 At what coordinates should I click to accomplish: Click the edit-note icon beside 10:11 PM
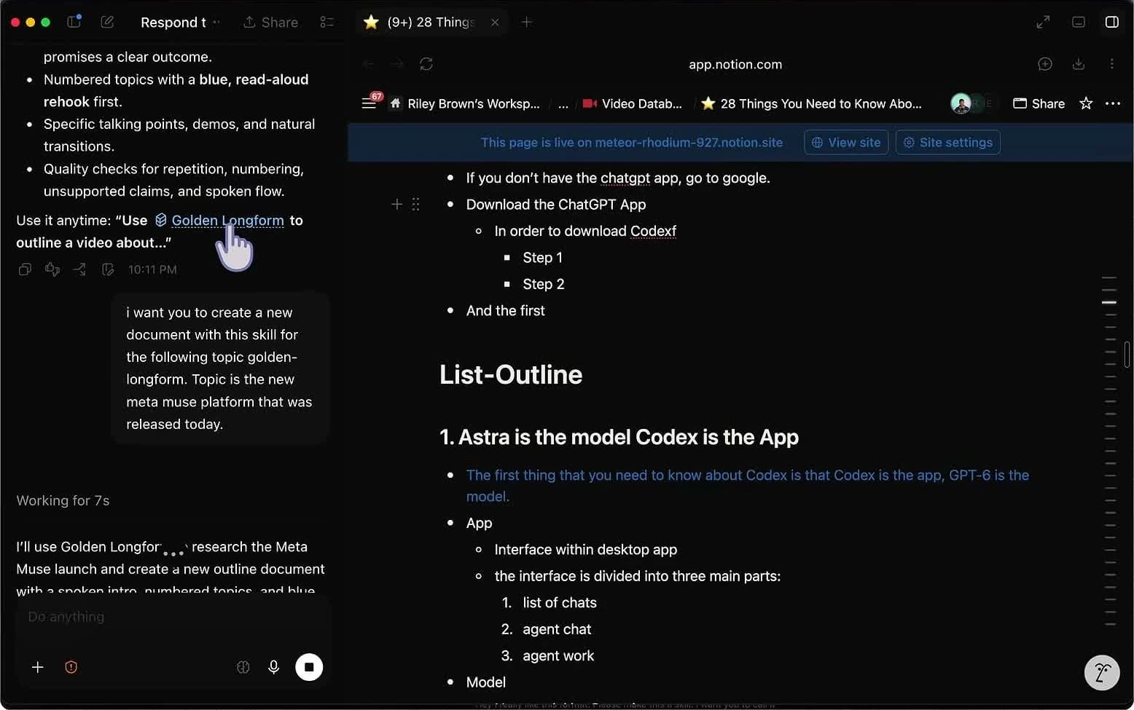[108, 269]
